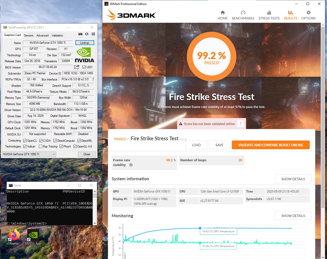Click GPU-Z screenshot camera icon
Image resolution: width=327 pixels, height=259 pixels.
80,34
